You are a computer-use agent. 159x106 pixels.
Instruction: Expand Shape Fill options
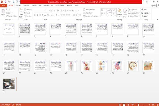click(x=132, y=10)
